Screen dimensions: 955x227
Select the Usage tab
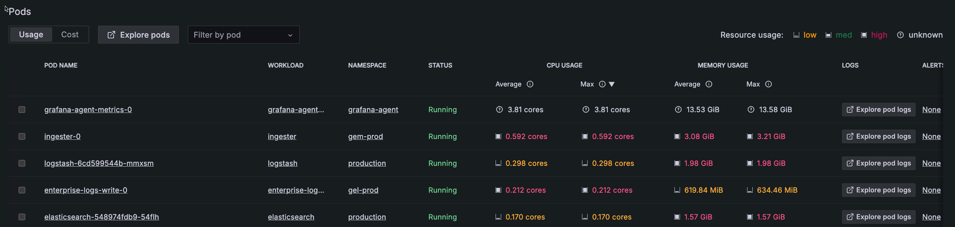pyautogui.click(x=31, y=35)
